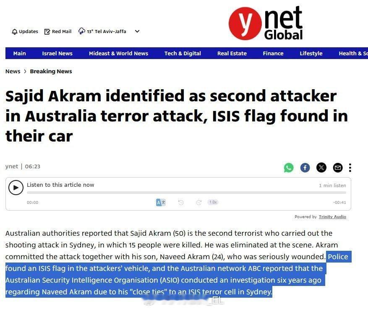Share article on Facebook
The height and width of the screenshot is (309, 368).
point(305,167)
